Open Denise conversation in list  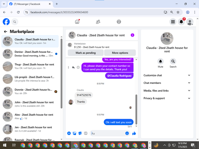(x=30, y=54)
